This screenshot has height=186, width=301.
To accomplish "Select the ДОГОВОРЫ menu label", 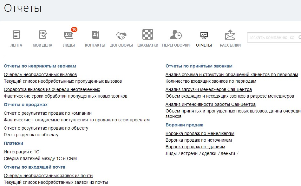I will (121, 45).
